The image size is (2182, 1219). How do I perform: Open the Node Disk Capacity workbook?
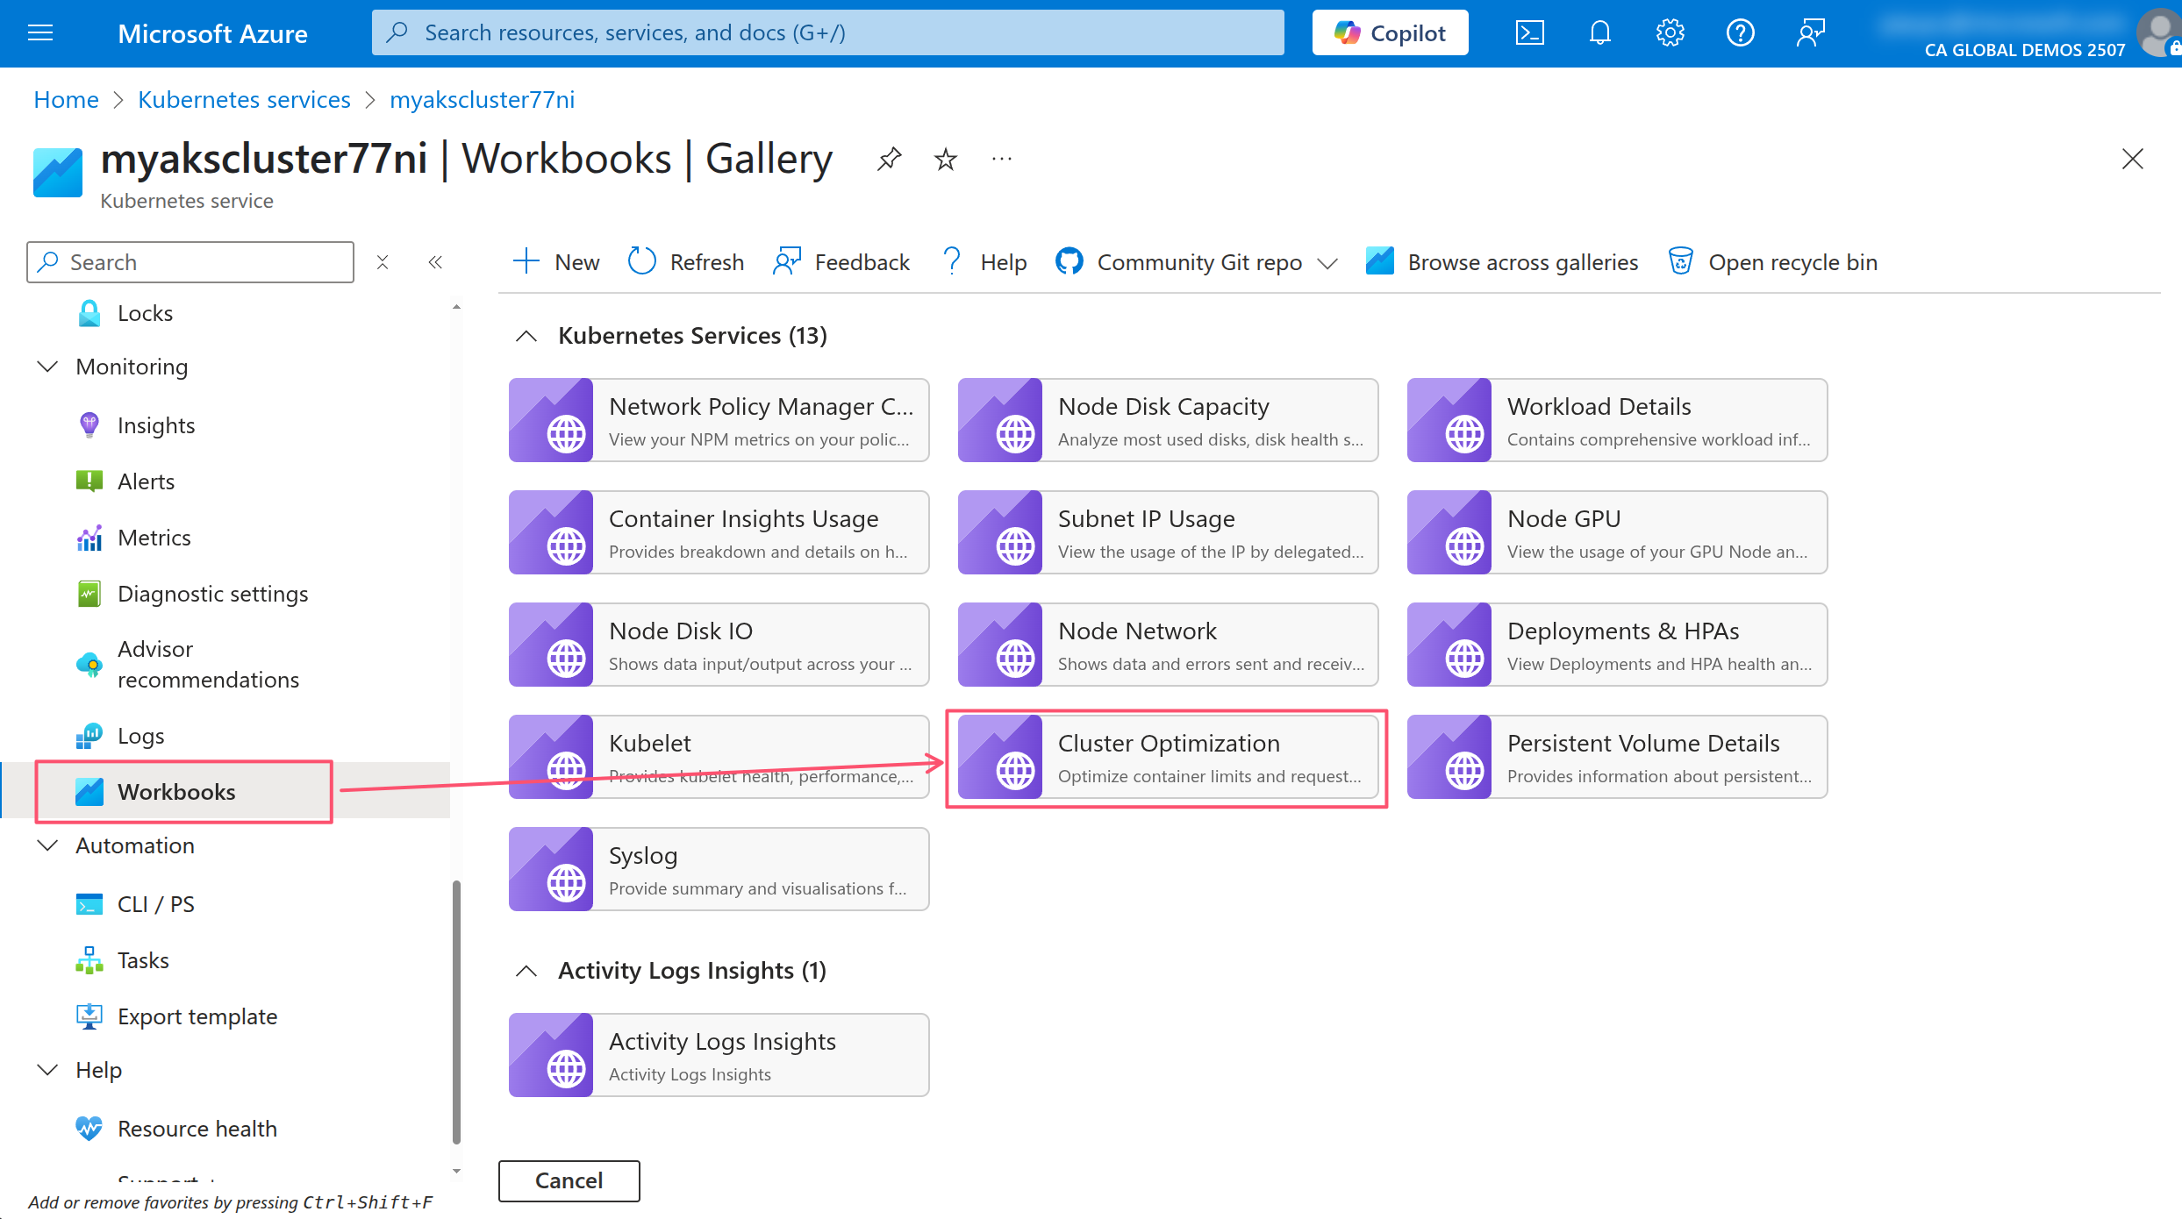[1168, 420]
